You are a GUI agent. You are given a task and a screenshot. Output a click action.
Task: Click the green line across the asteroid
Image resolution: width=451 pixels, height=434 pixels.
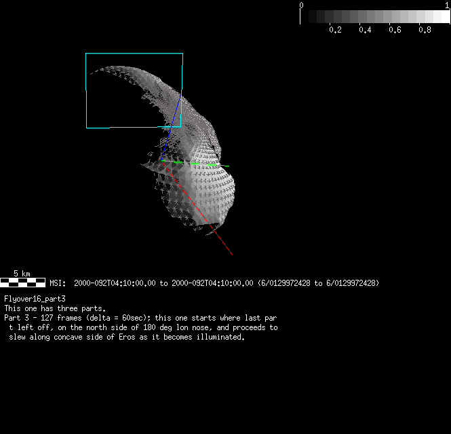pos(203,164)
